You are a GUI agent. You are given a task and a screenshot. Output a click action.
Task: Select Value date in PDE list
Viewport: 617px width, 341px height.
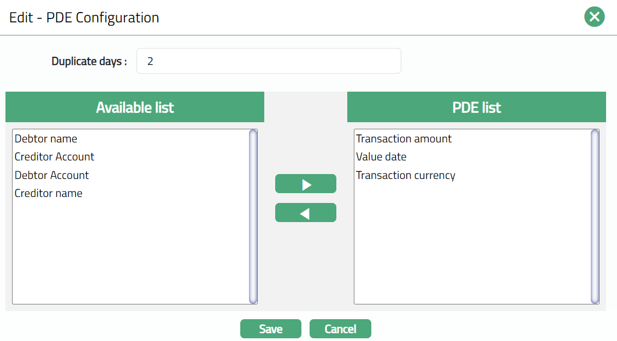pyautogui.click(x=381, y=157)
